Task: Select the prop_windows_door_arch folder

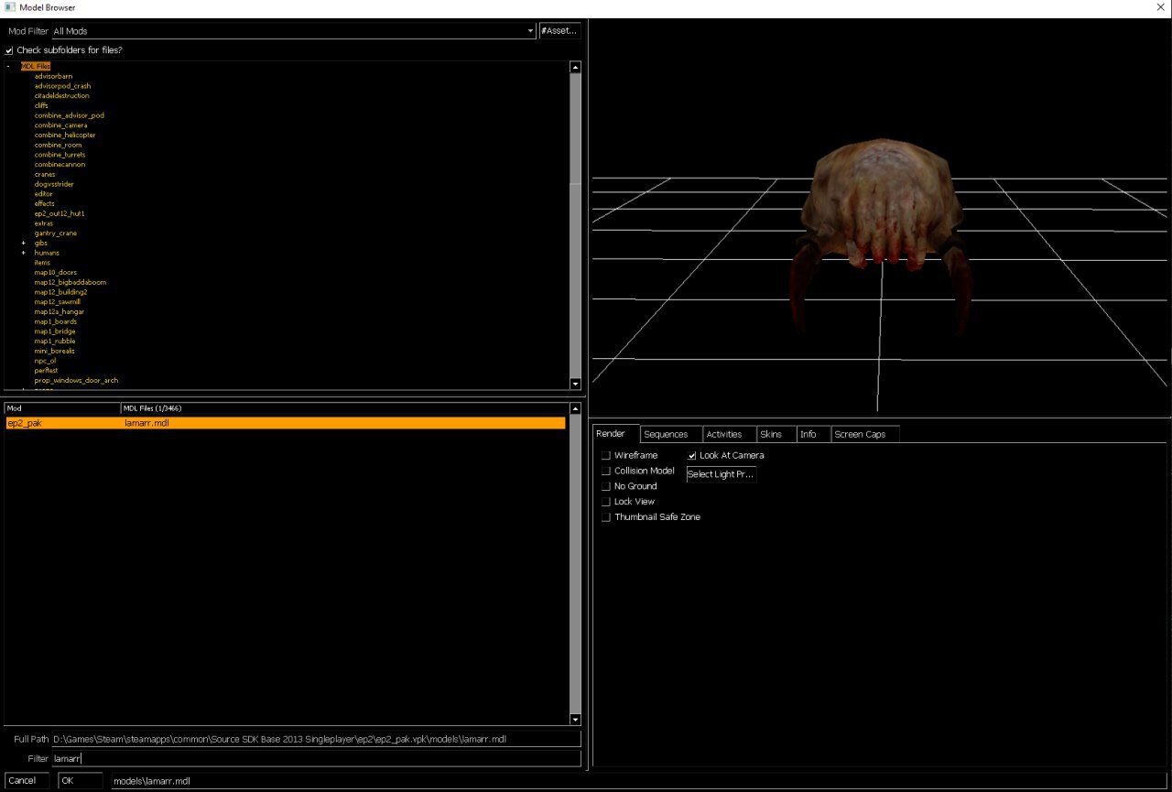Action: 76,380
